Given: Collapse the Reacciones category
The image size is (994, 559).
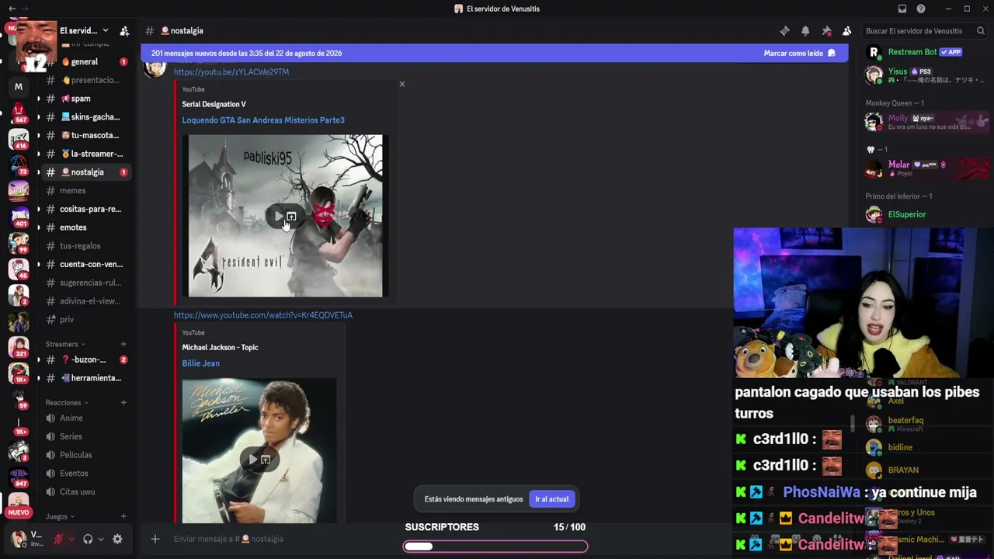Looking at the screenshot, I should [67, 403].
